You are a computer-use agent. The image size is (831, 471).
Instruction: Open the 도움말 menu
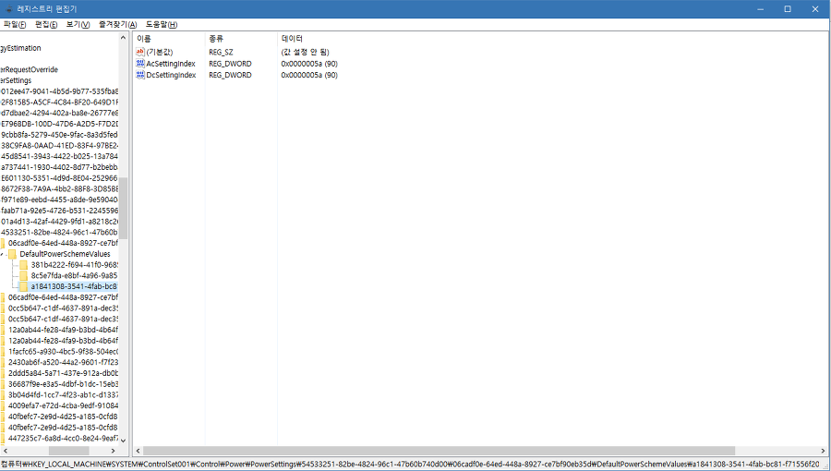coord(162,24)
